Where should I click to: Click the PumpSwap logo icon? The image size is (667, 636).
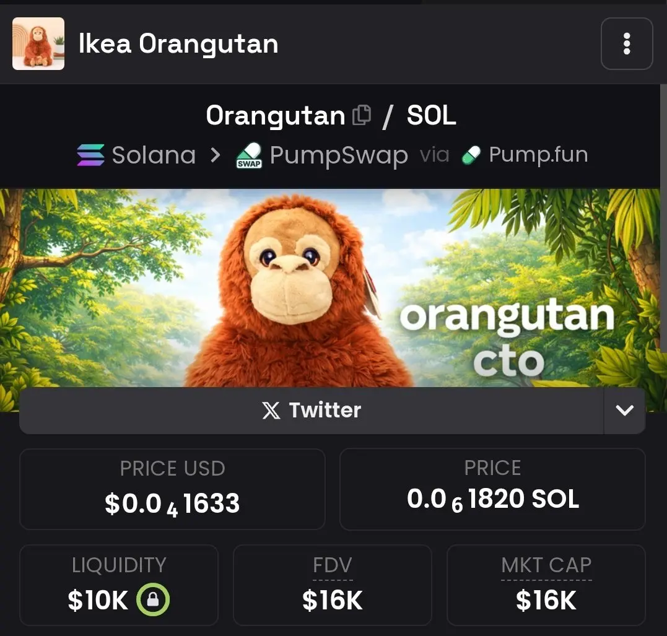(250, 155)
